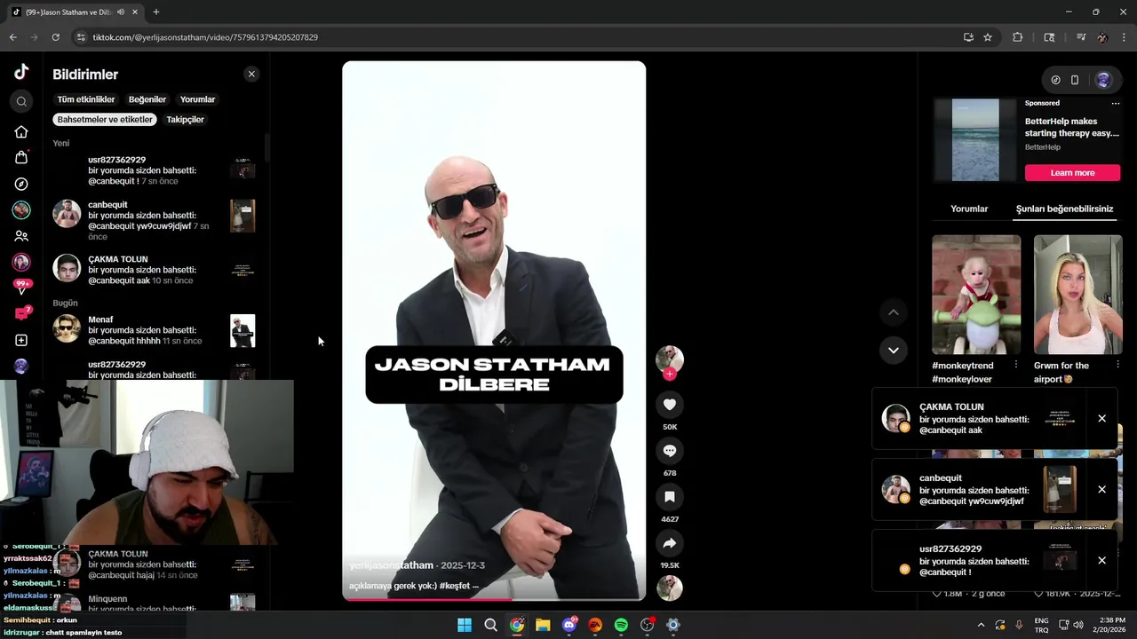The height and width of the screenshot is (639, 1137).
Task: Select the Beğeniler filter
Action: (147, 99)
